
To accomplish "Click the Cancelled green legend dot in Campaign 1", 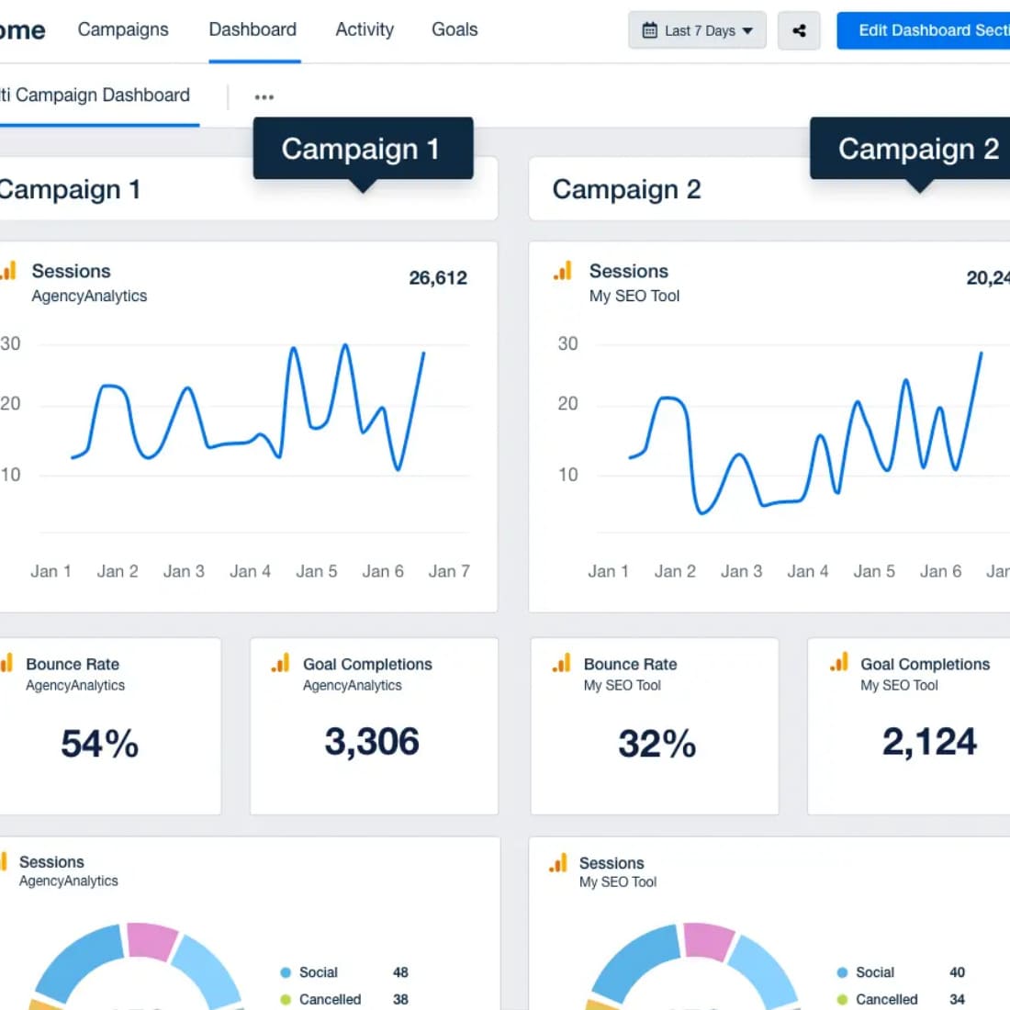I will [x=286, y=1000].
